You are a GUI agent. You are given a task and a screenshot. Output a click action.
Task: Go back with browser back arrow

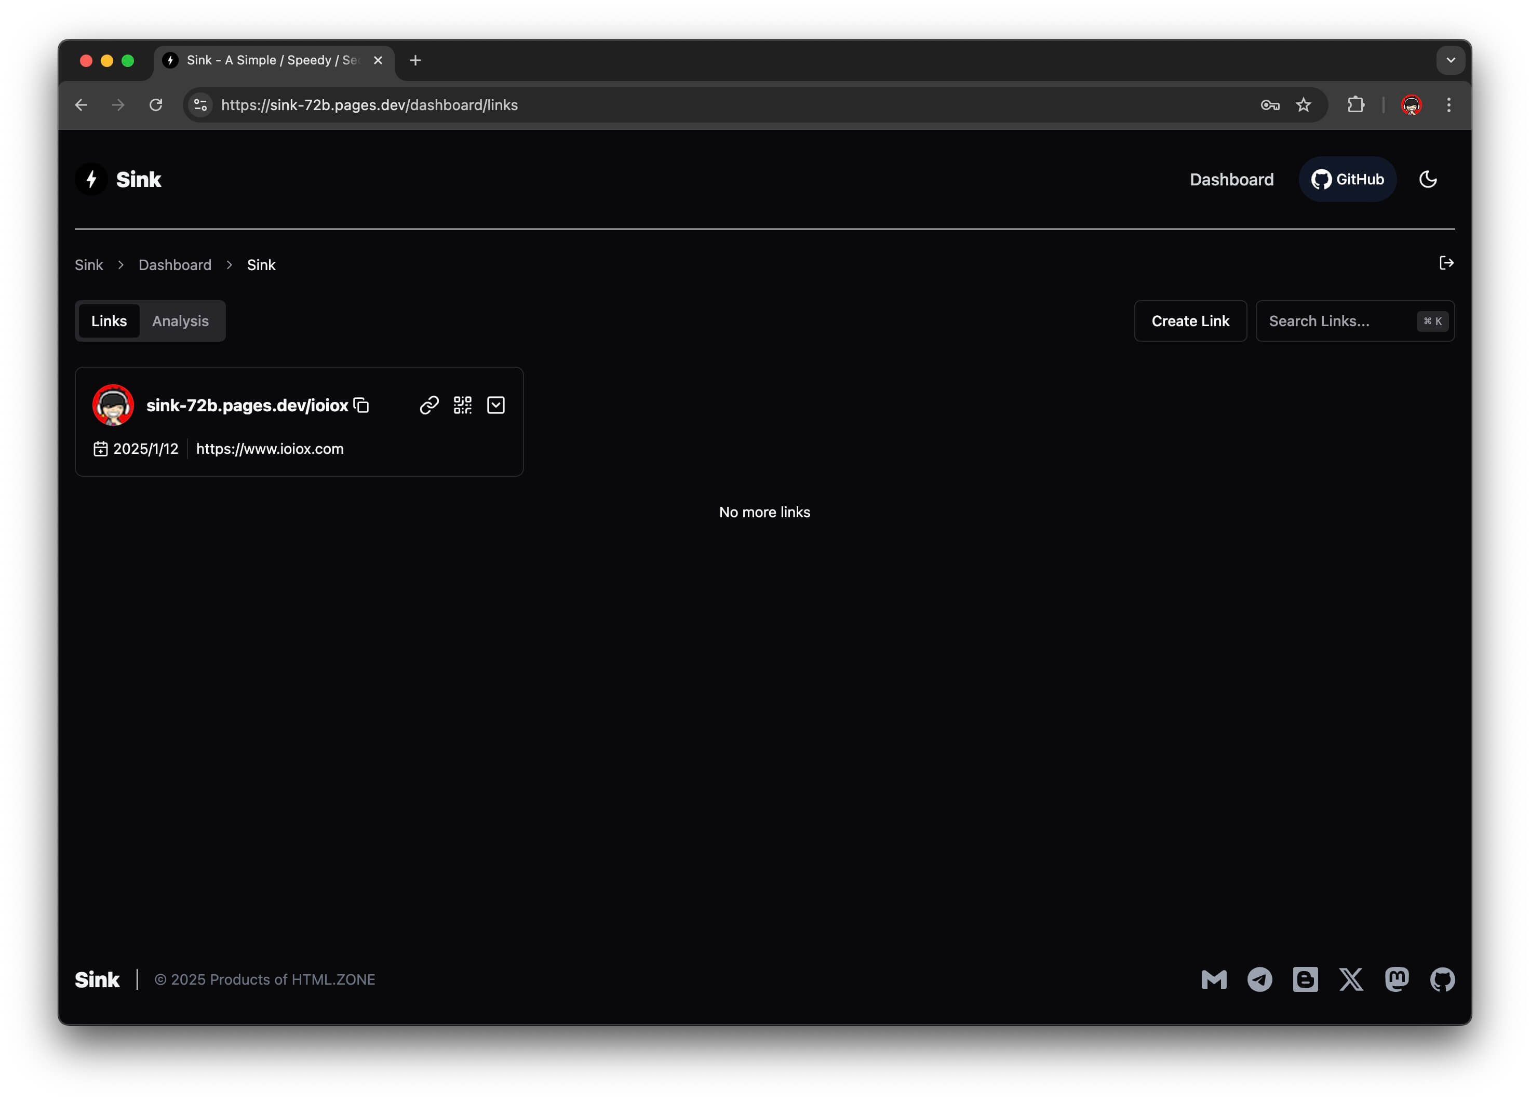81,105
